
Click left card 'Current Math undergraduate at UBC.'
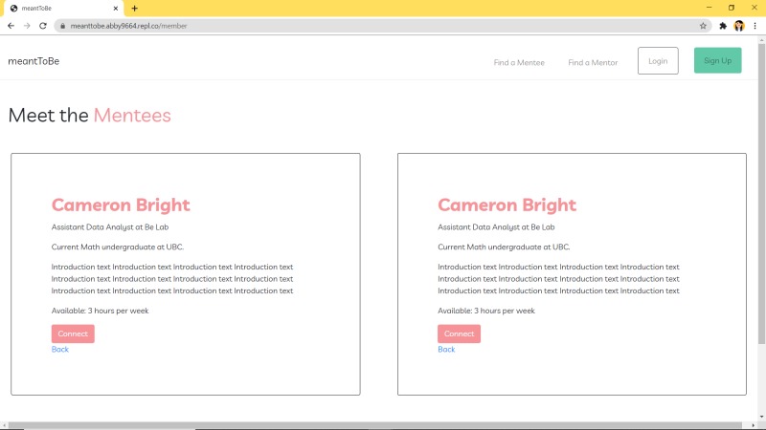(118, 247)
